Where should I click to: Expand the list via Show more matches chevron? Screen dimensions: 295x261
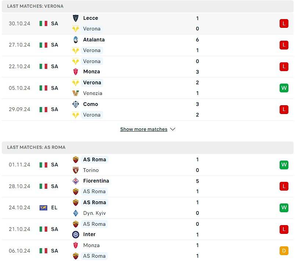point(173,129)
